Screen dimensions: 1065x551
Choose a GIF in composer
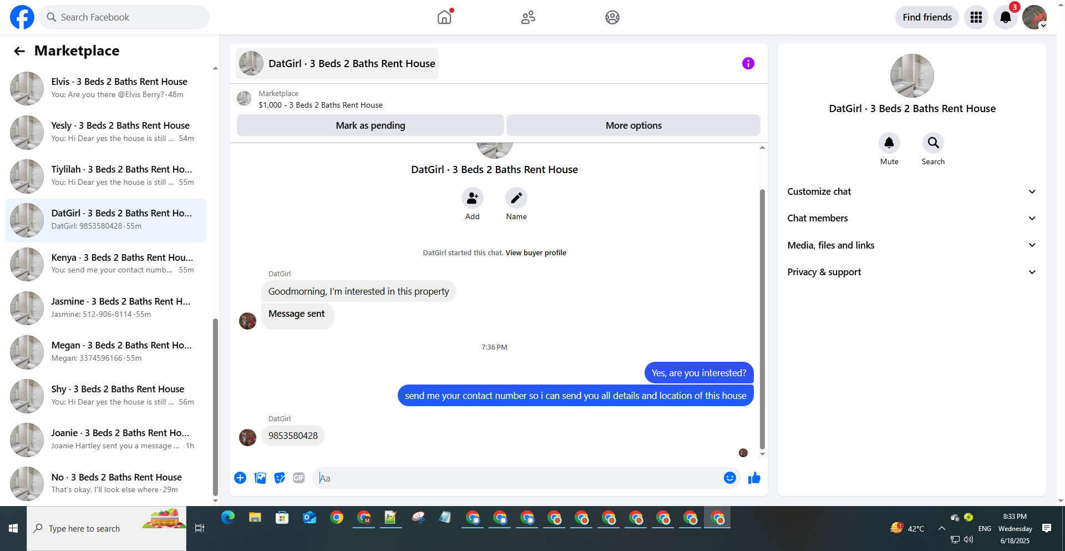[299, 478]
